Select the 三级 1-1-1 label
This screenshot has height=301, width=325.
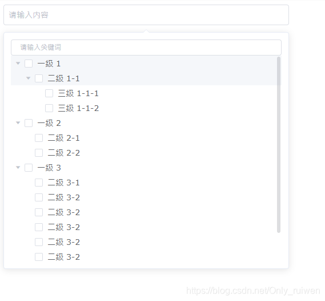(78, 93)
